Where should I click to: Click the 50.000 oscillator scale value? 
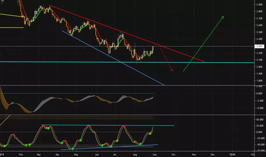260,120
